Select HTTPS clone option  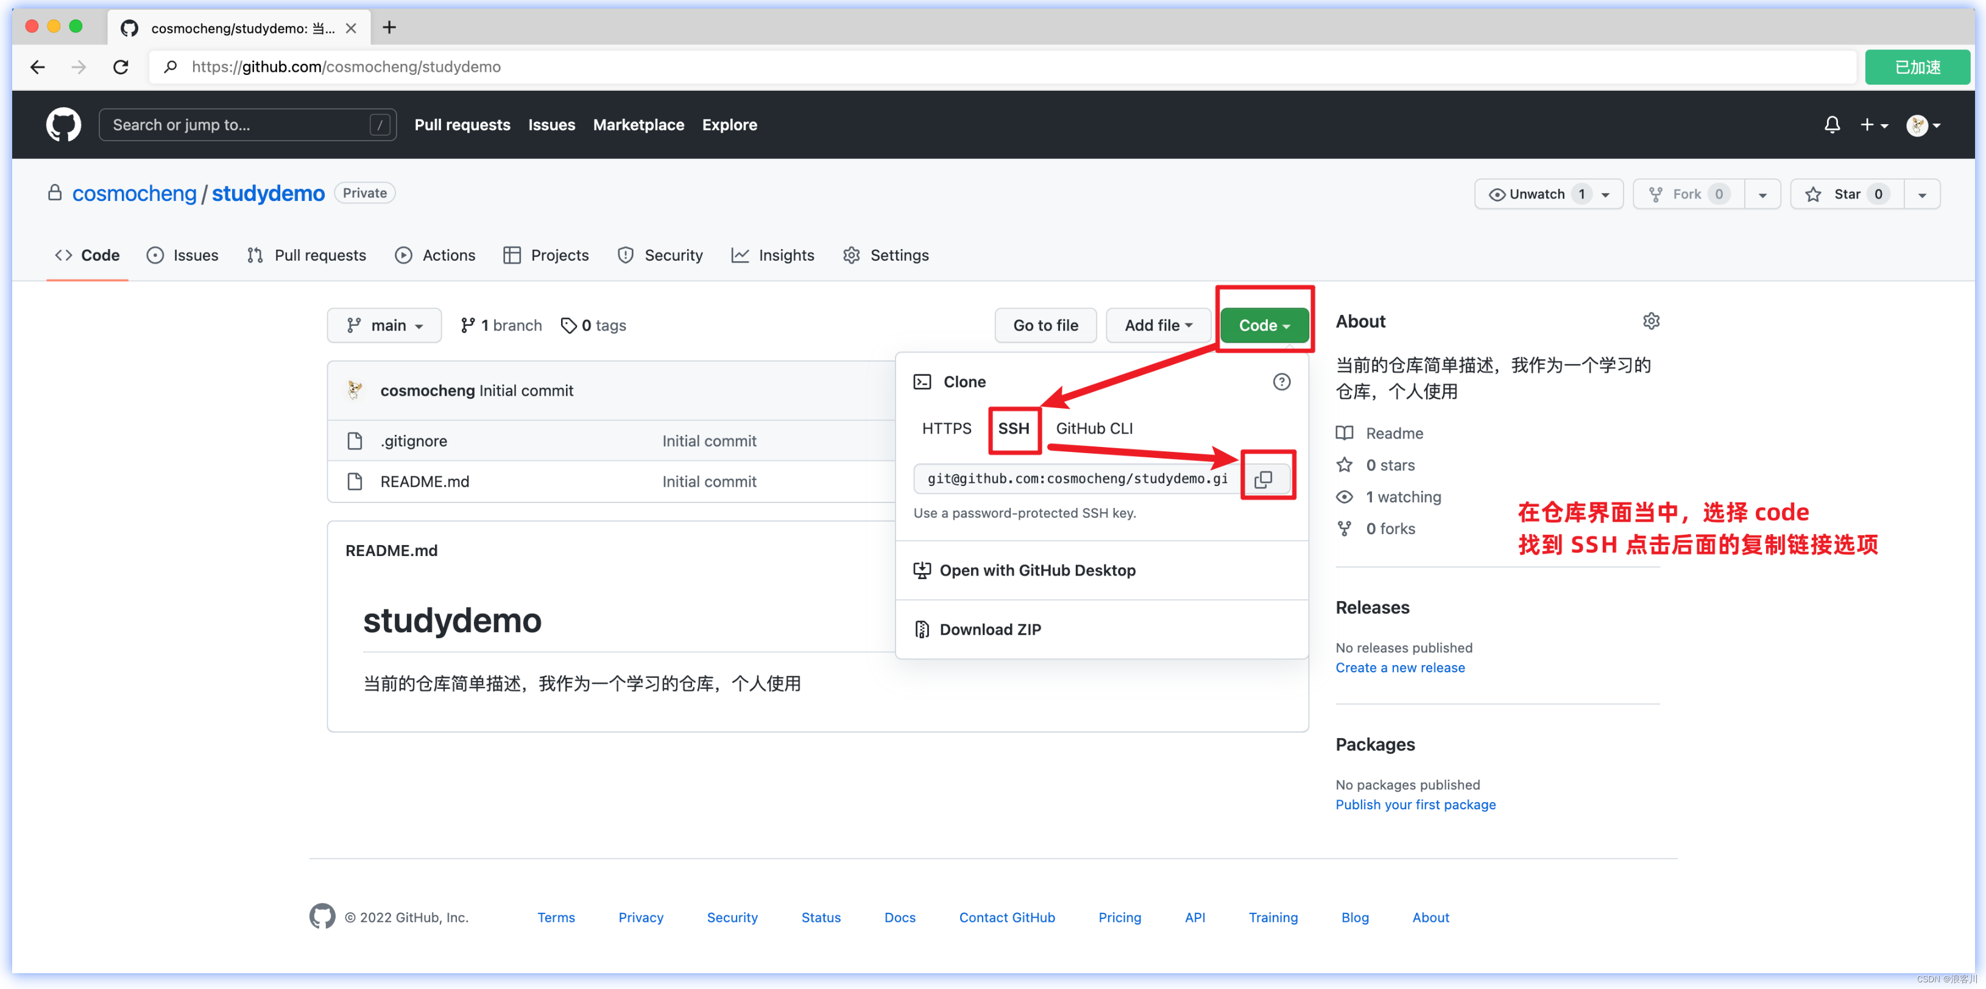pyautogui.click(x=947, y=429)
